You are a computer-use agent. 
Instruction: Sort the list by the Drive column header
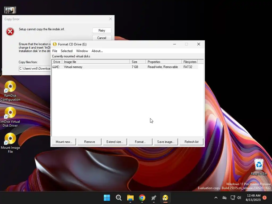(x=57, y=62)
